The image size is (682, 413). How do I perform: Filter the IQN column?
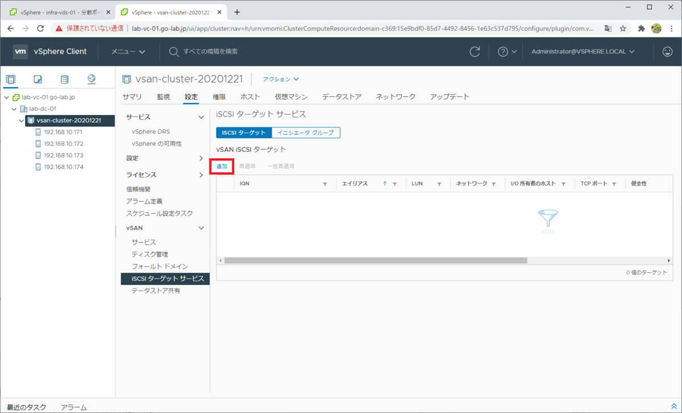325,184
